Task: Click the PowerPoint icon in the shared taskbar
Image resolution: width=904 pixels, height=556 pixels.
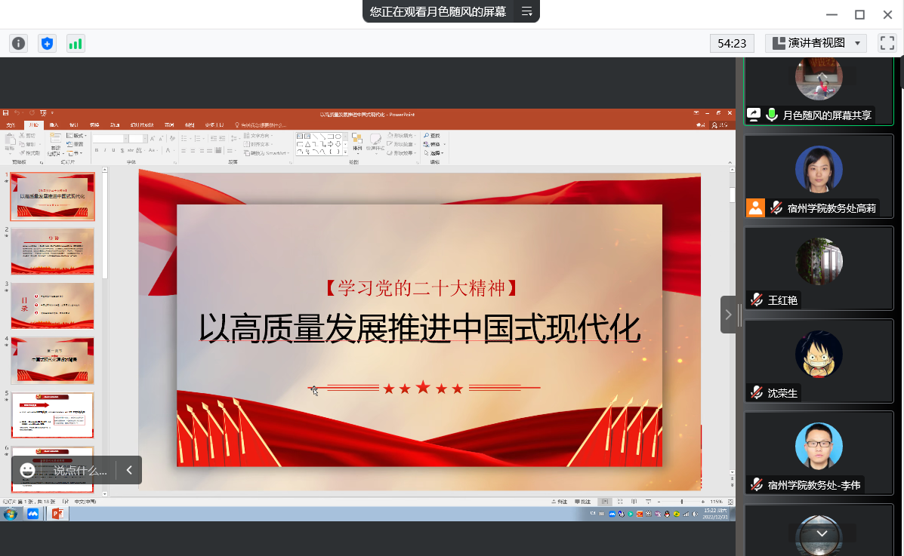Action: [x=57, y=514]
